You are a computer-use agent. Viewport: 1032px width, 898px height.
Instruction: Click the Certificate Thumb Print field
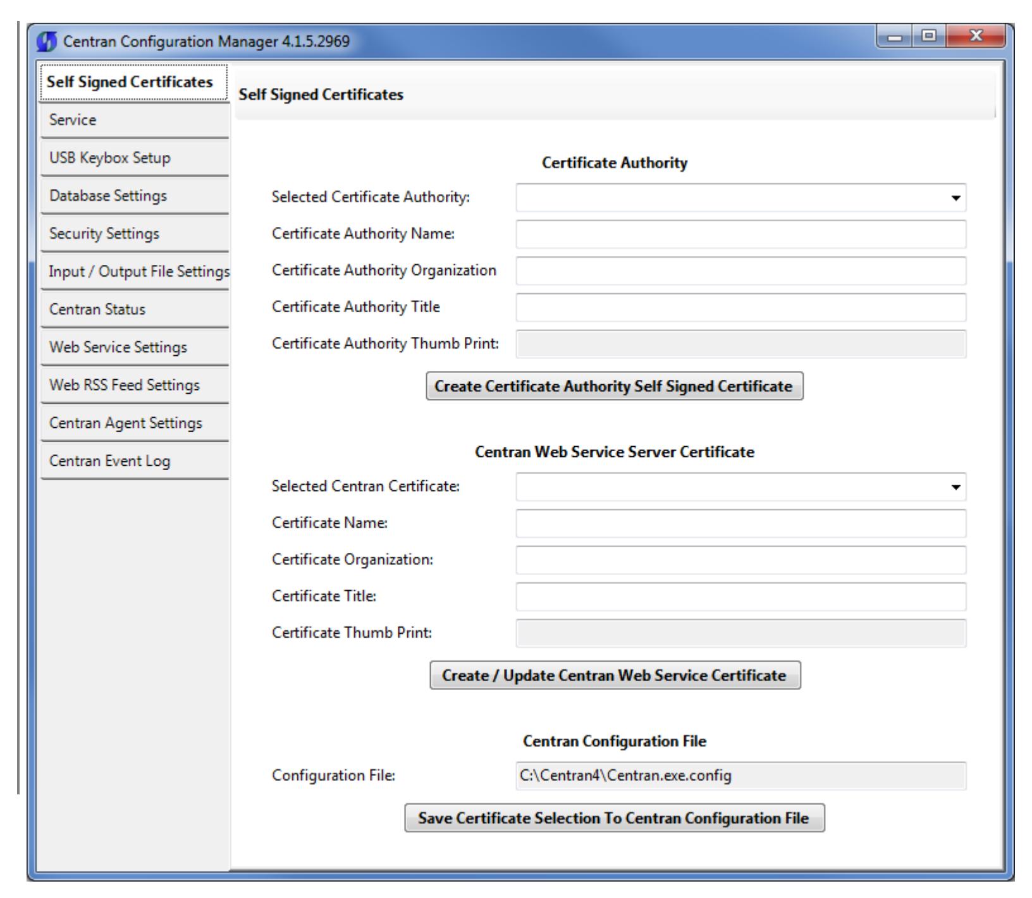coord(741,634)
